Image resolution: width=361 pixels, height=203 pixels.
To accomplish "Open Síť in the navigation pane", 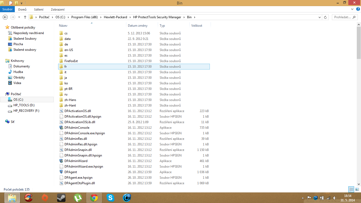I will pyautogui.click(x=13, y=122).
